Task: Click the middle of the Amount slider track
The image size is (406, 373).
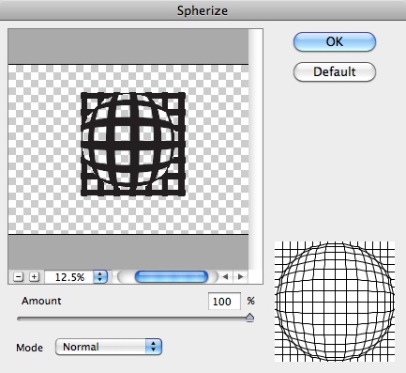Action: pos(135,319)
